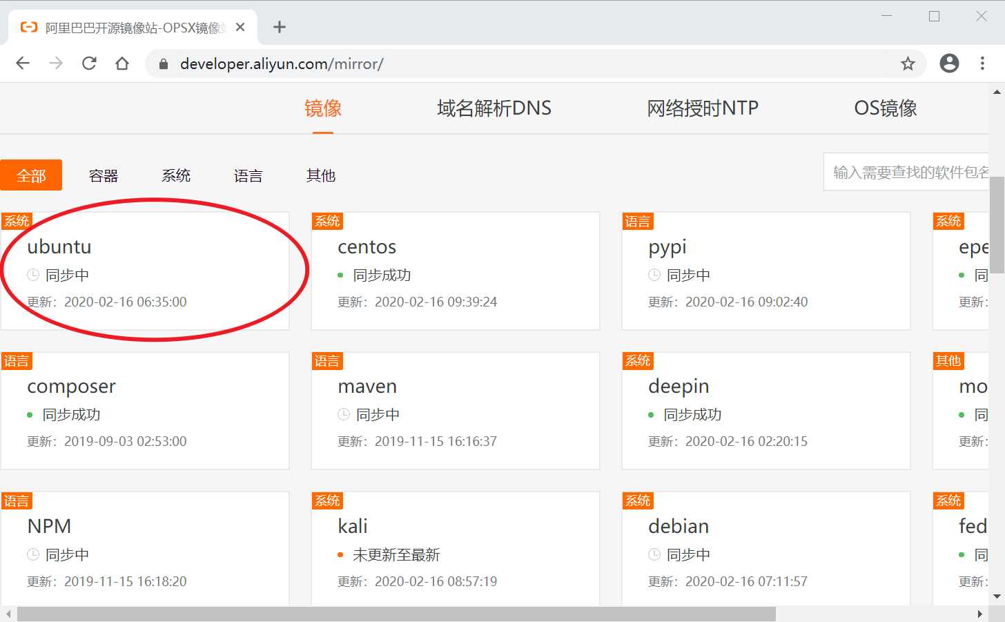Click the 未更新至最新 status text
This screenshot has height=622, width=1005.
pos(396,554)
